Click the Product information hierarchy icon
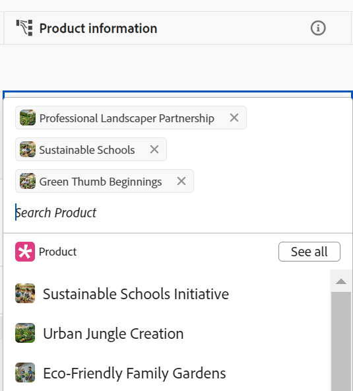 tap(24, 28)
